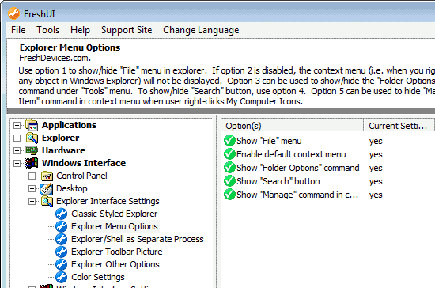435x288 pixels.
Task: Select Desktop tree item
Action: click(x=71, y=188)
